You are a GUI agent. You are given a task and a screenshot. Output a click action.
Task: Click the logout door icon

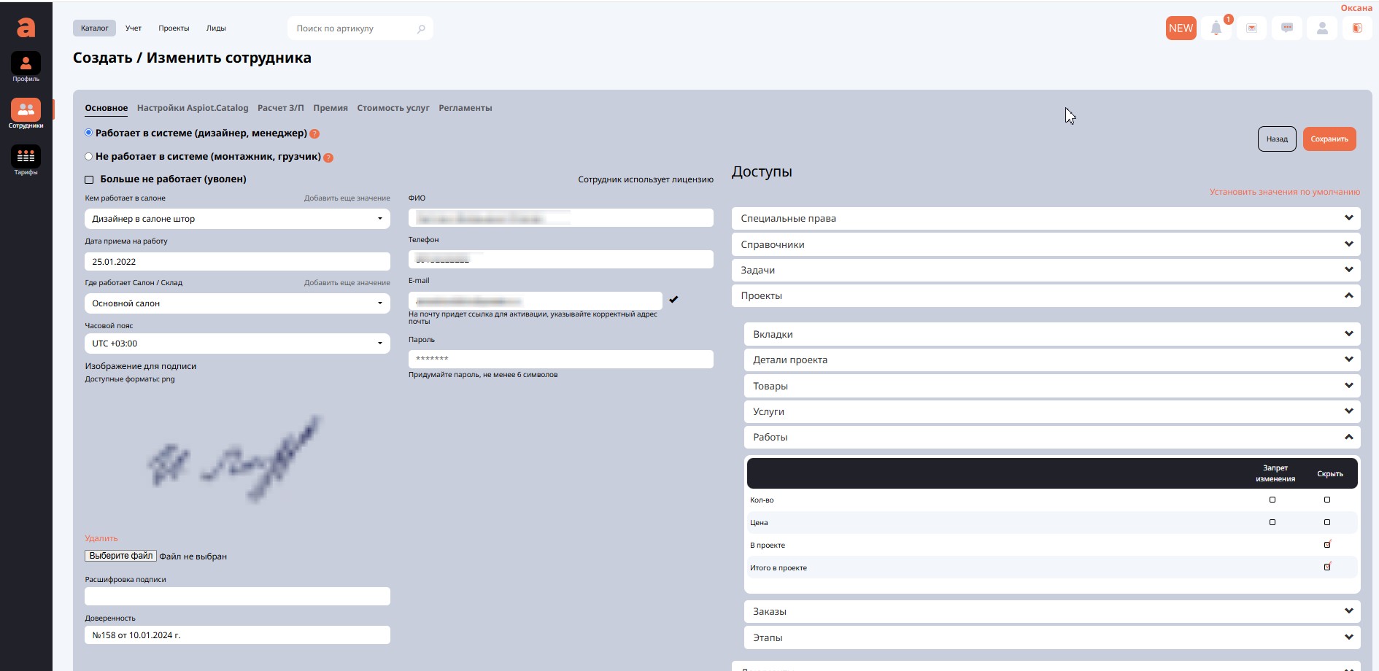coord(1357,28)
